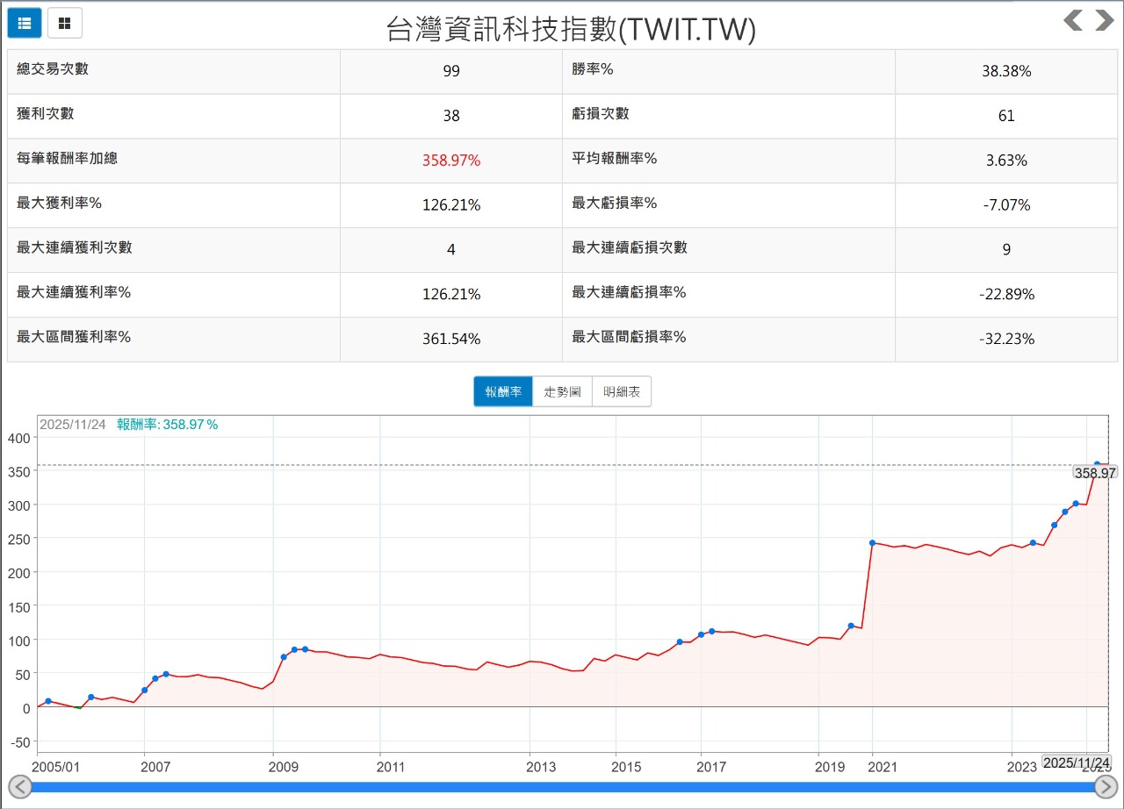Toggle to 明細表 view
This screenshot has height=809, width=1124.
pos(622,391)
